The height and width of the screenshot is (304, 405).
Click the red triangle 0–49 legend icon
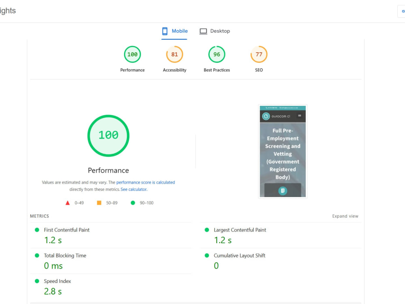[67, 203]
